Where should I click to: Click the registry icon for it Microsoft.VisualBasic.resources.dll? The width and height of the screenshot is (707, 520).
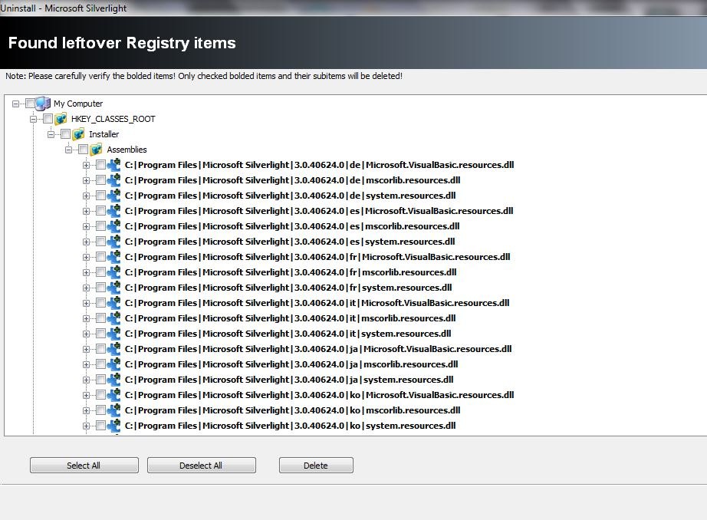[x=113, y=303]
